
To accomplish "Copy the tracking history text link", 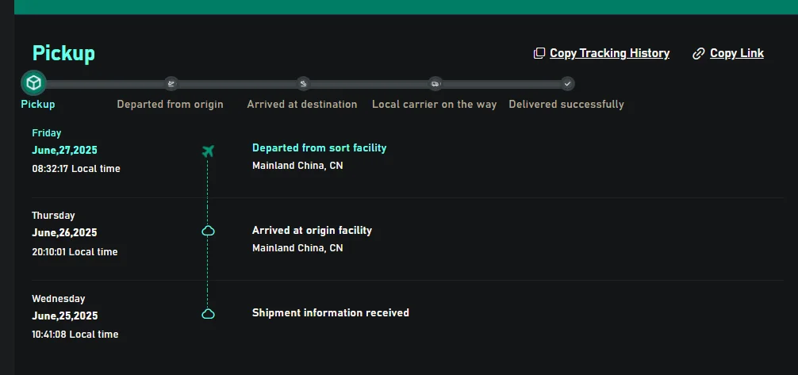I will [x=609, y=53].
